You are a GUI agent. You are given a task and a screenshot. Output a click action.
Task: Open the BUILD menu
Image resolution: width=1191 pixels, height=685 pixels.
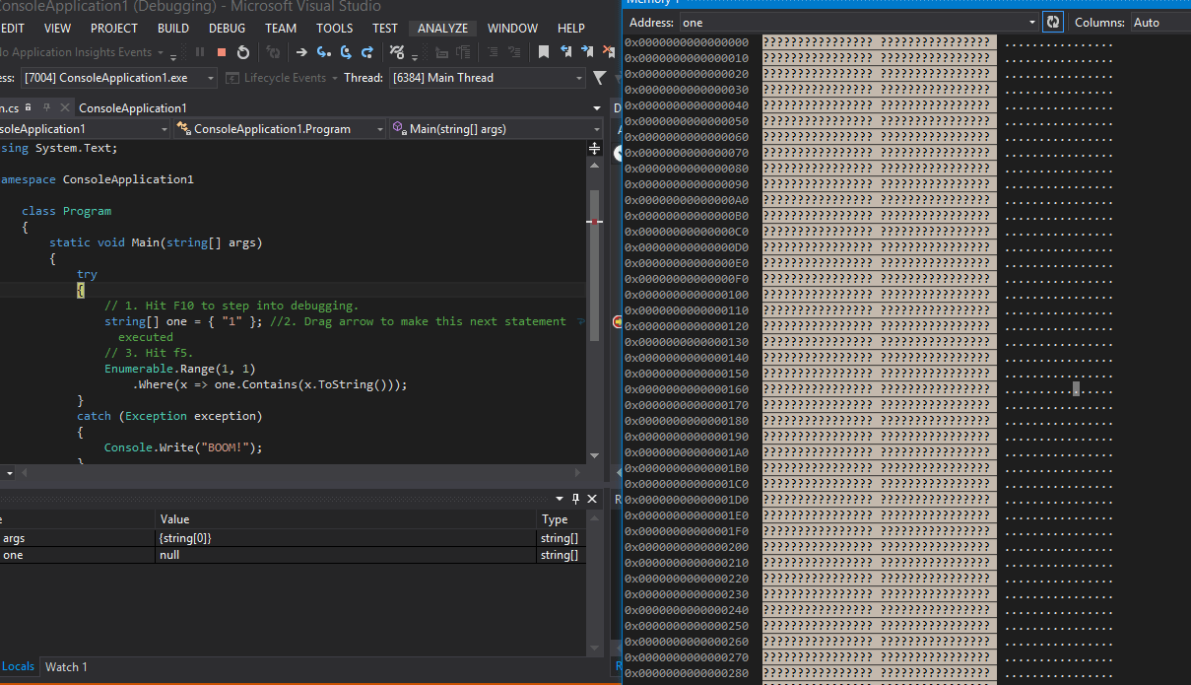pos(173,29)
